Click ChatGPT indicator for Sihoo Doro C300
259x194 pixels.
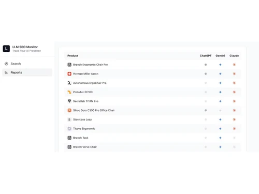[x=206, y=110]
